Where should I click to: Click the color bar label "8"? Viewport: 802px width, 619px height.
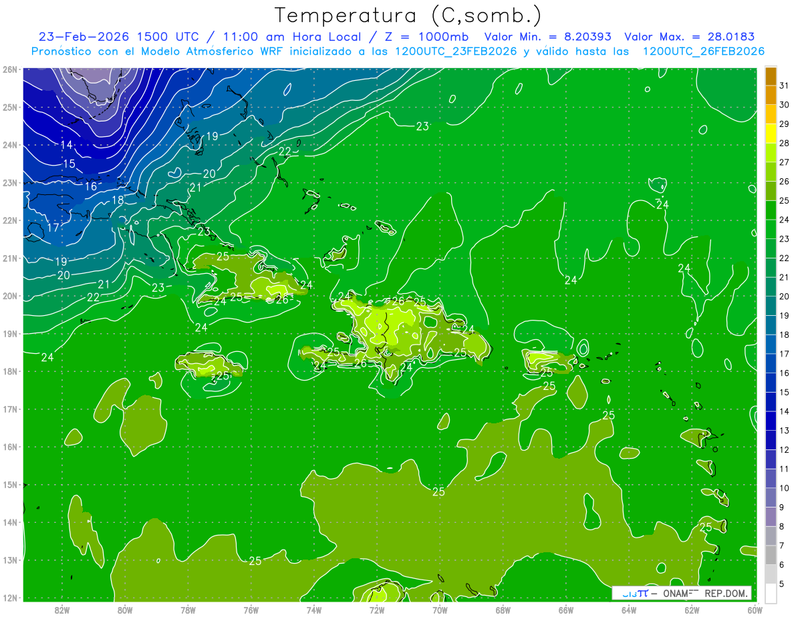pos(782,526)
